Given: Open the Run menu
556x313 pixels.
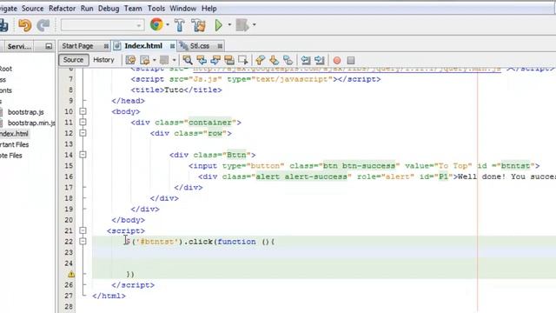Looking at the screenshot, I should pos(87,8).
